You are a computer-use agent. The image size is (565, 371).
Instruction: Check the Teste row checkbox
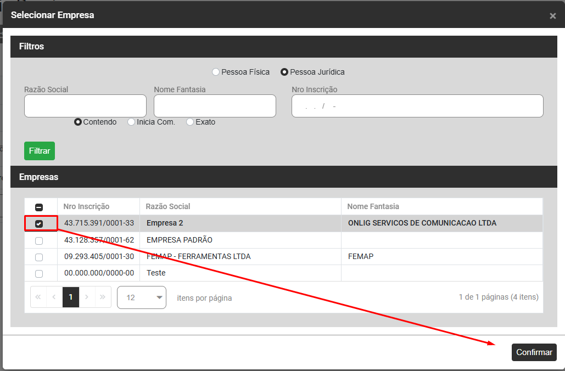[39, 273]
